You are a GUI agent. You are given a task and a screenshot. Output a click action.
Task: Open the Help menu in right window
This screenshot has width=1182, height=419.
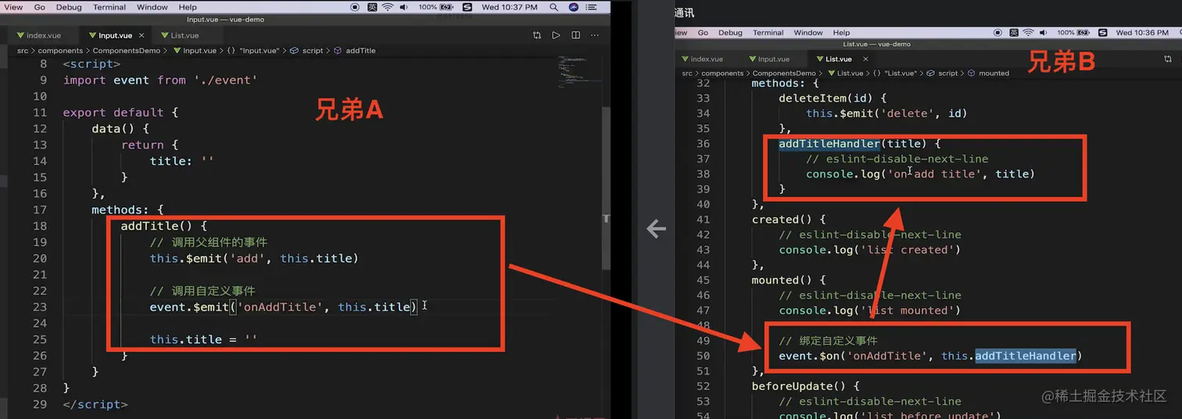coord(841,33)
